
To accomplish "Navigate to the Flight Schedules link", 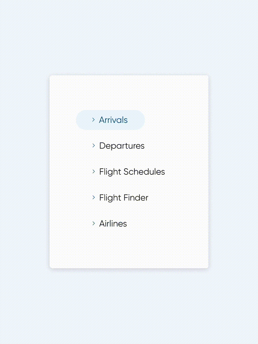I will click(132, 172).
